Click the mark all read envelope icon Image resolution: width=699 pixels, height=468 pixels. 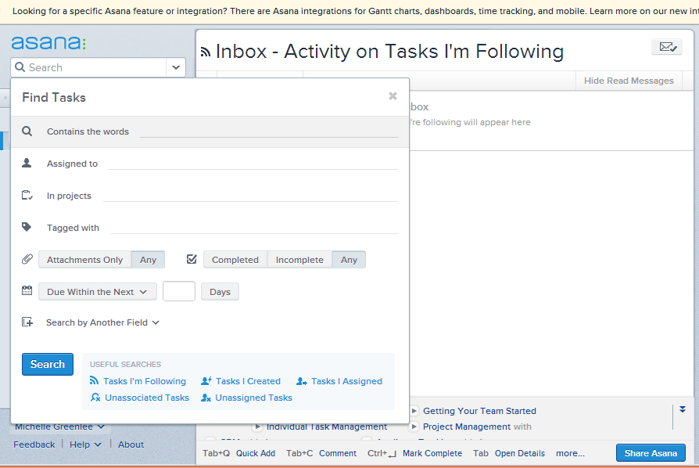coord(668,47)
